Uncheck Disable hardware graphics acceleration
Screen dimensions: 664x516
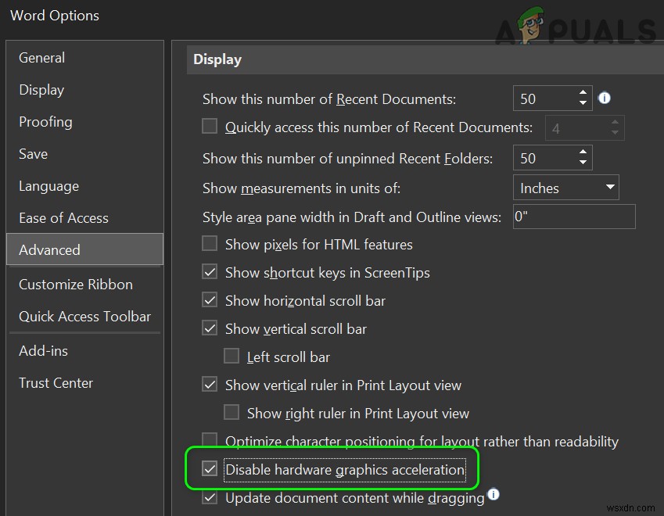[210, 469]
